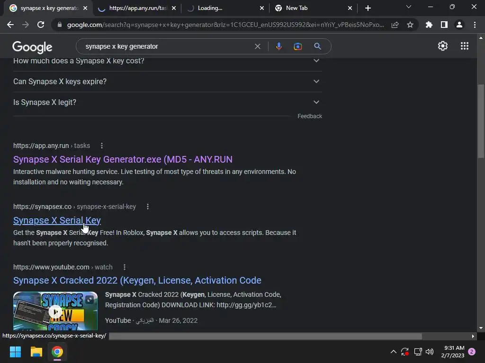Open the taskbar clock showing 9:31 AM
The height and width of the screenshot is (363, 485).
[x=453, y=352]
